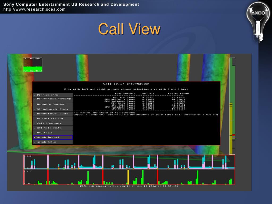272x204 pixels.
Task: Open RenderTarget State view
Action: pos(53,114)
